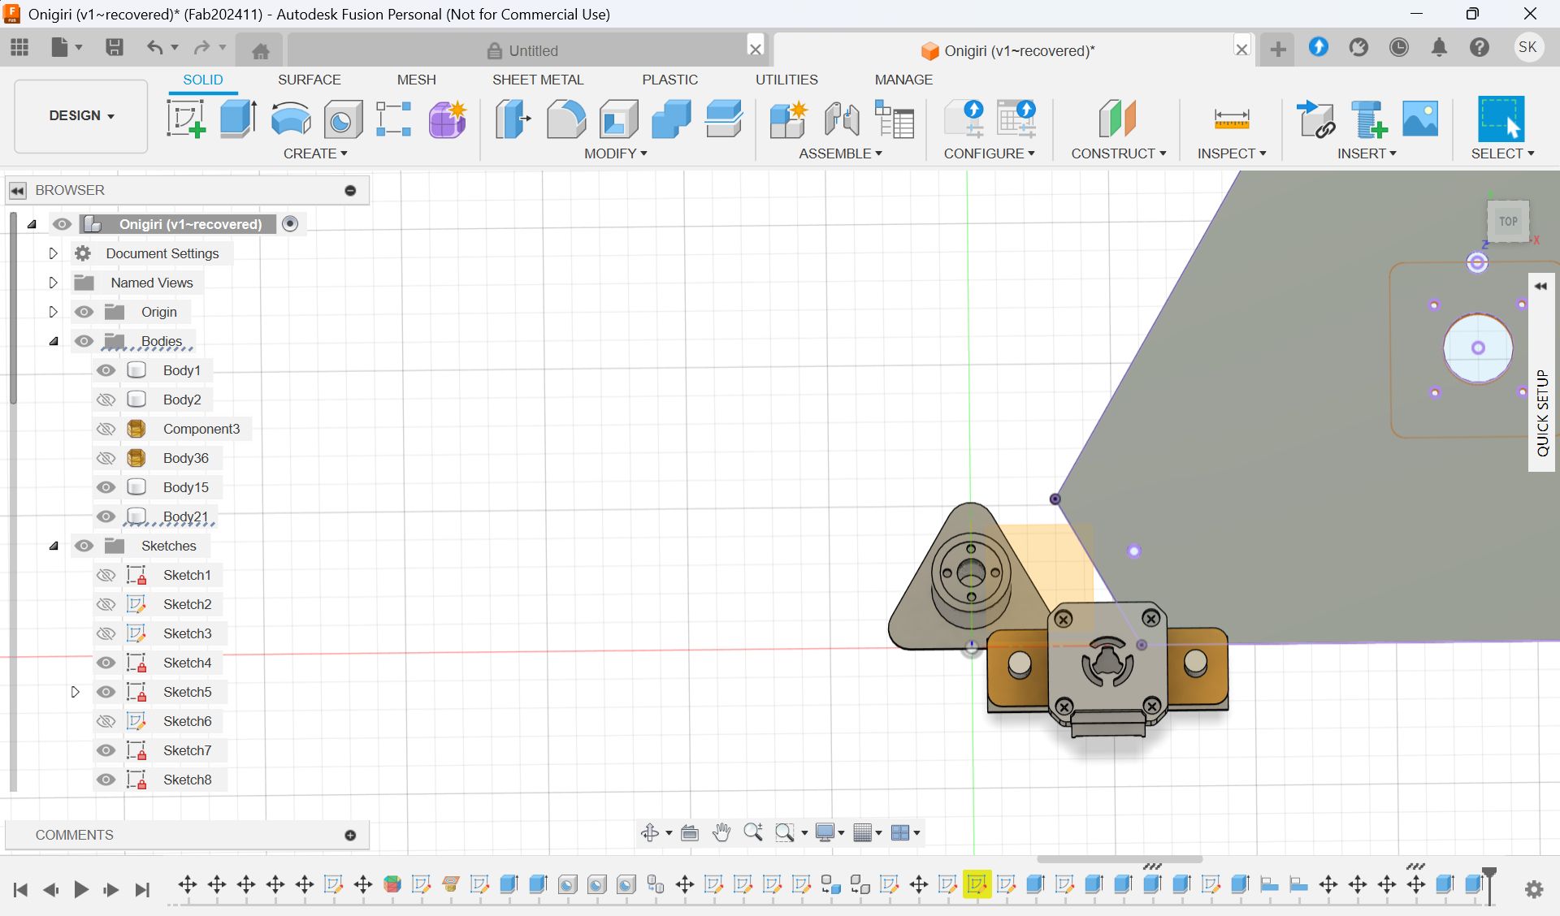Show Body2 using its eye icon
This screenshot has width=1560, height=916.
[106, 400]
